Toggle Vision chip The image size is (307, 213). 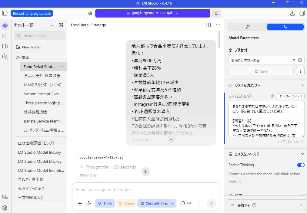pyautogui.click(x=126, y=203)
